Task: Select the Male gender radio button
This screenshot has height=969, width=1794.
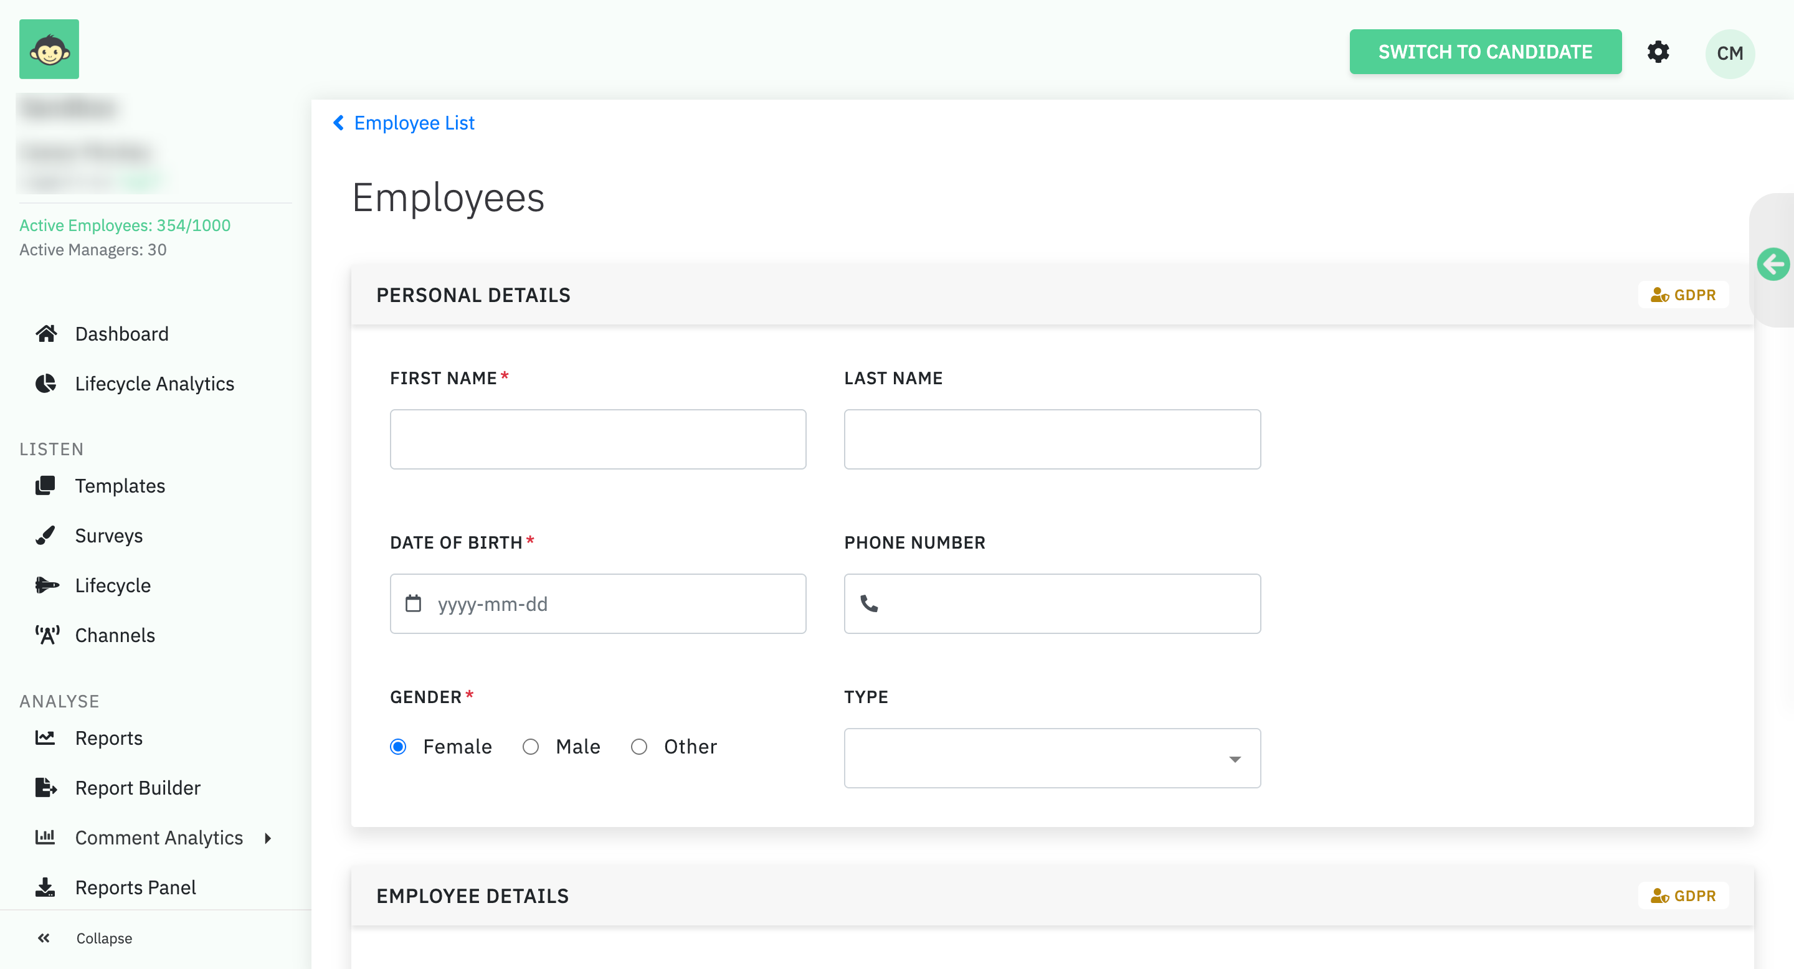Action: click(x=531, y=747)
